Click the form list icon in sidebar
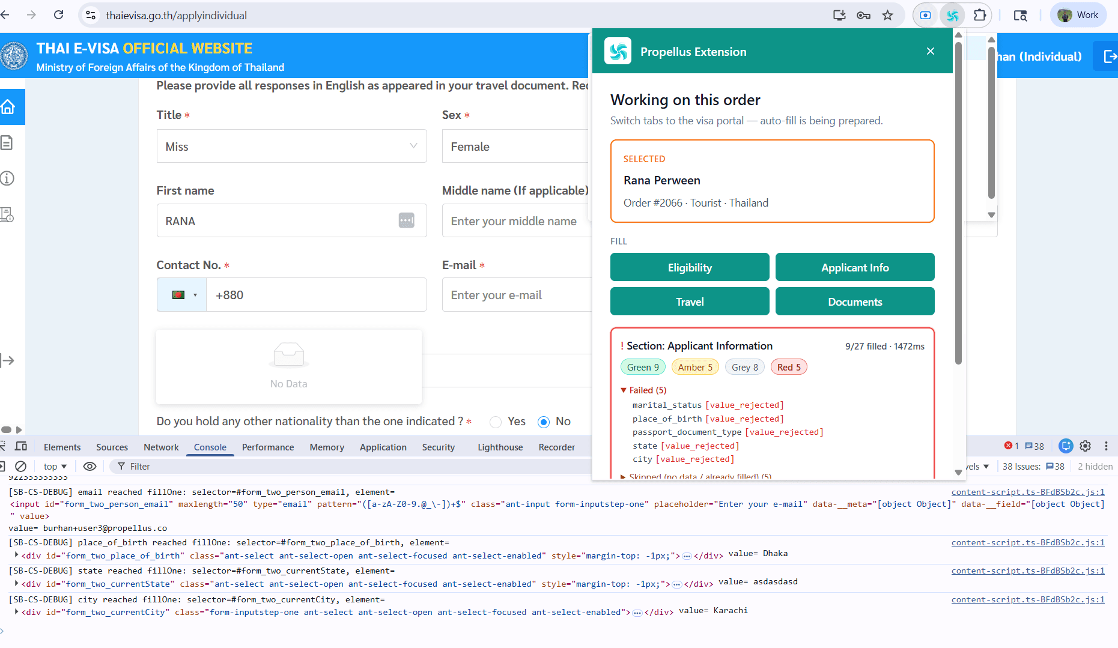Screen dimensions: 1118x648 tap(7, 214)
